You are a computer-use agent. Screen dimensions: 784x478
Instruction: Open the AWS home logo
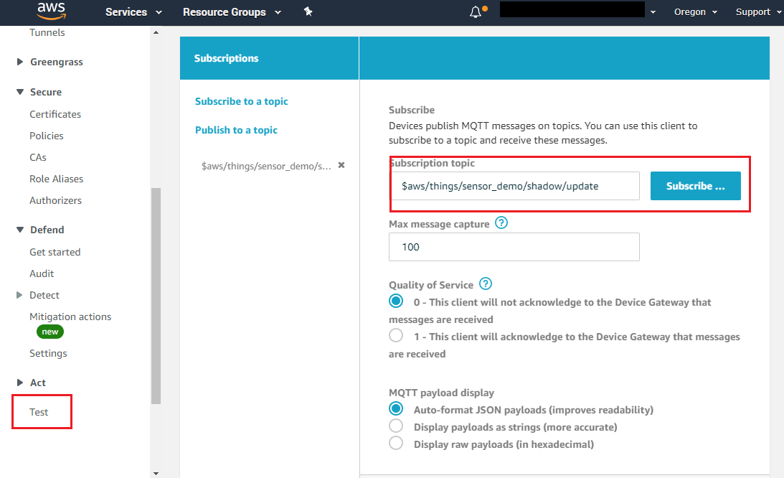point(51,11)
